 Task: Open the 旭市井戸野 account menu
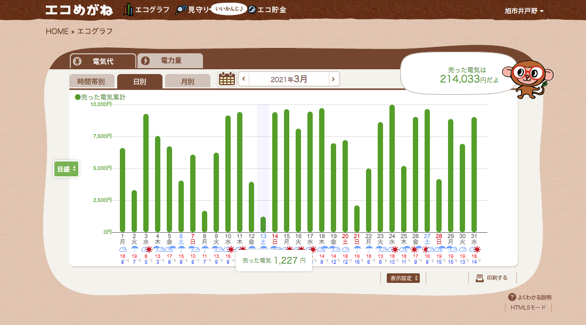coord(524,11)
